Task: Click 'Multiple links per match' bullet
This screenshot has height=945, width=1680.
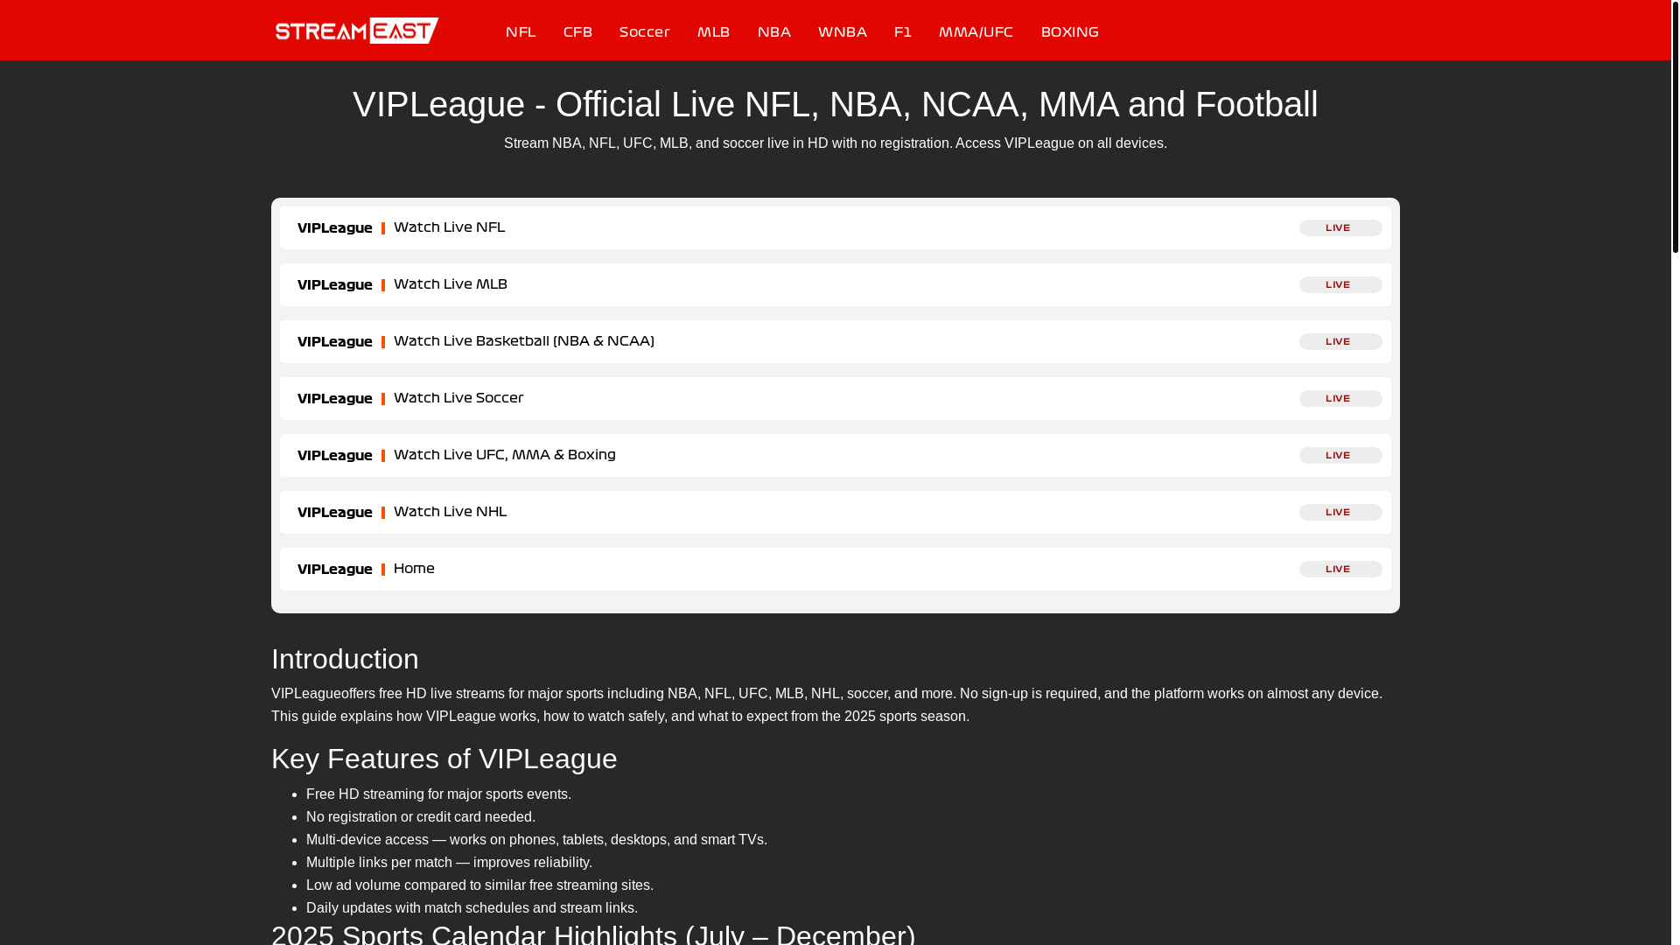Action: [x=449, y=862]
